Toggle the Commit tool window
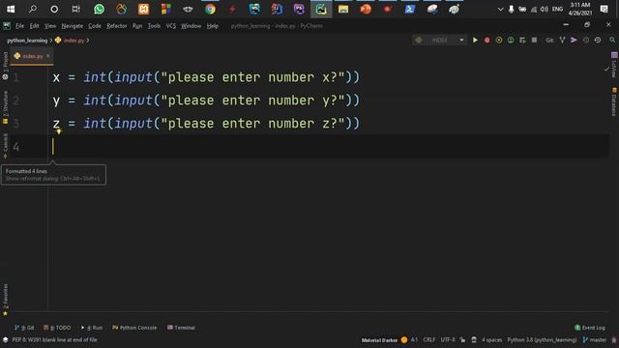This screenshot has height=348, width=619. coord(5,146)
